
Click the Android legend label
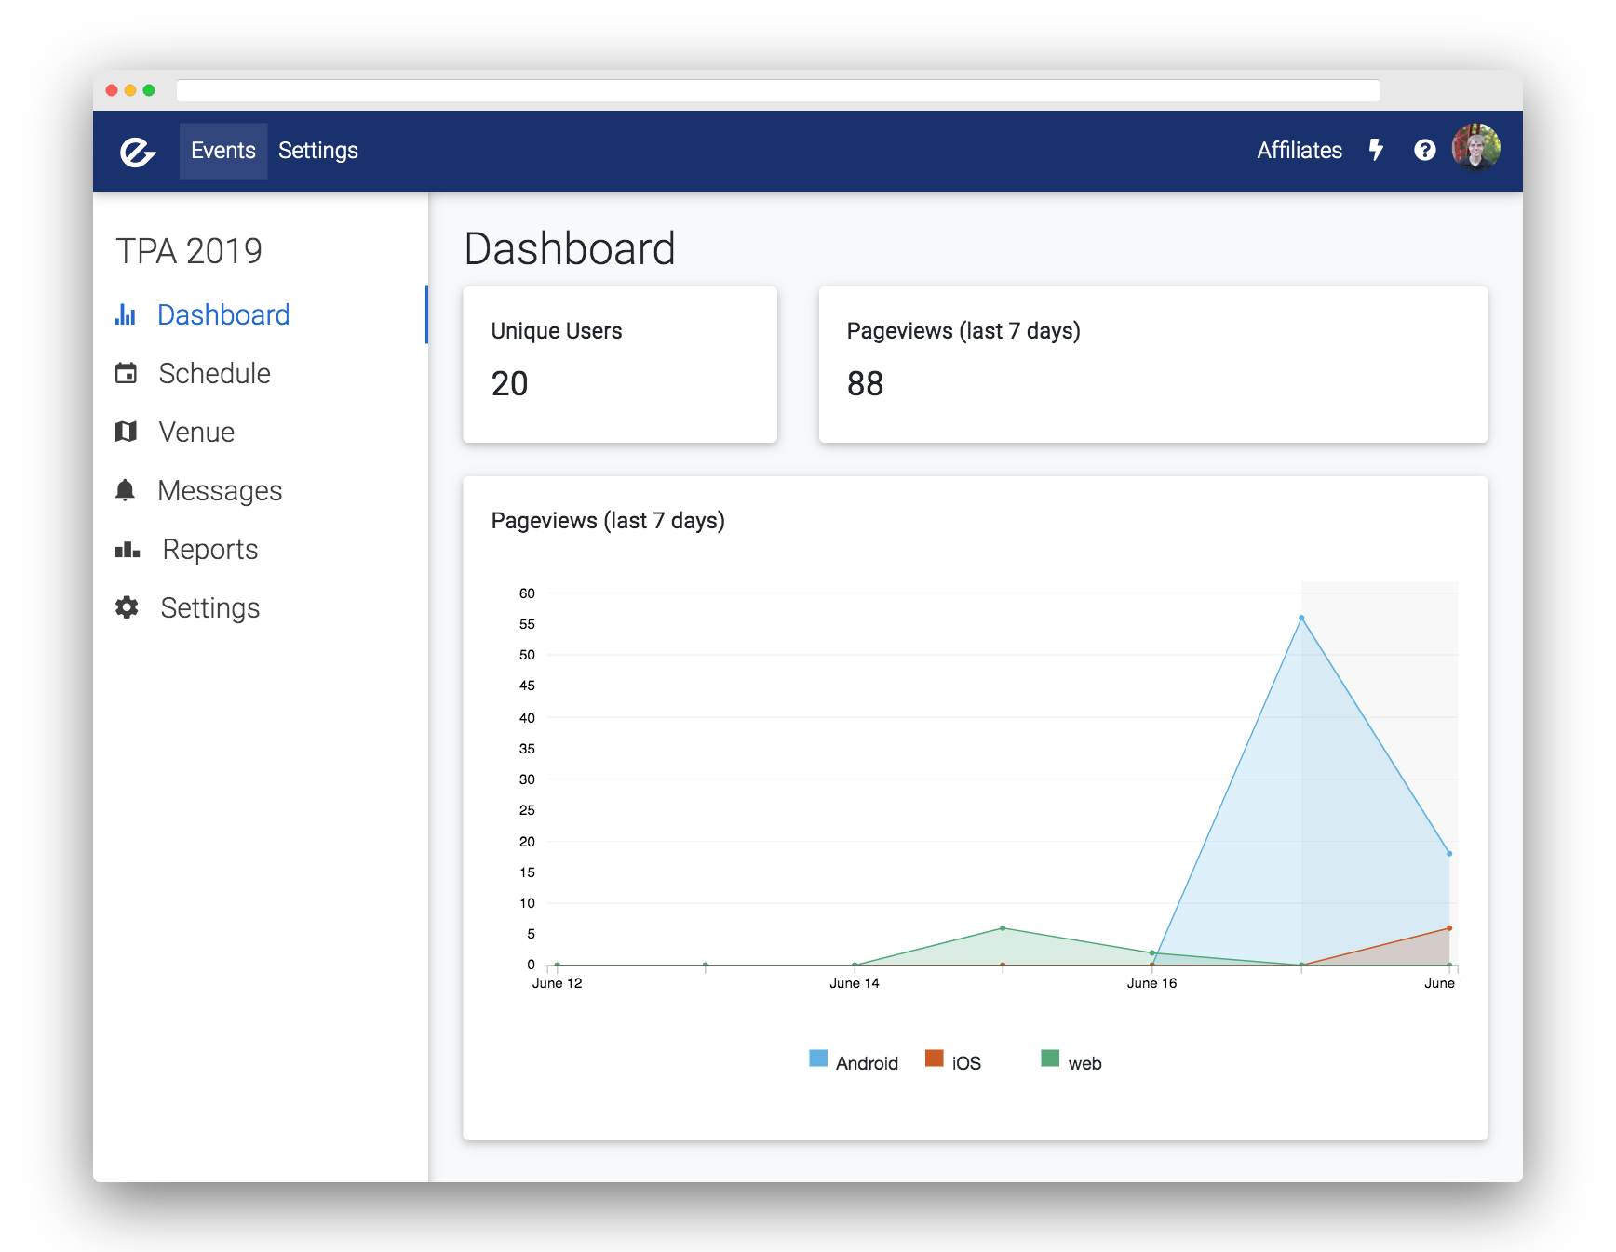coord(867,1063)
